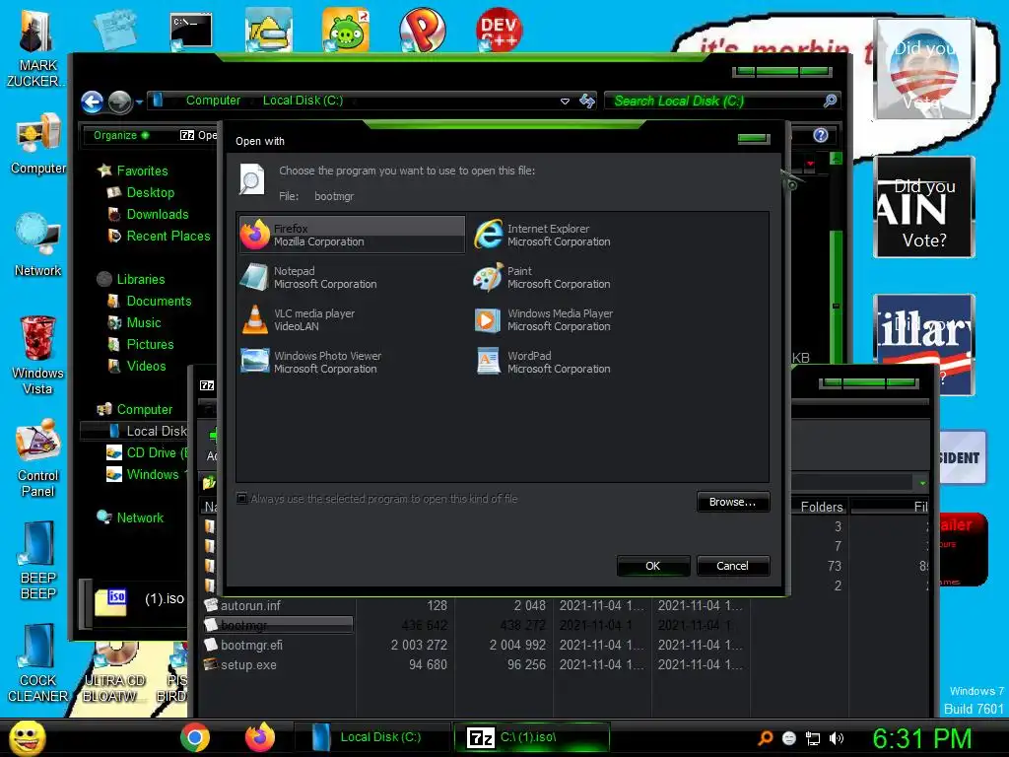Open the BEEP BEEP desktop shortcut
1009x757 pixels.
(38, 560)
